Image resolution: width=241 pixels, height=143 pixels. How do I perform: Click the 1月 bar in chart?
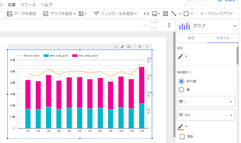point(28,104)
